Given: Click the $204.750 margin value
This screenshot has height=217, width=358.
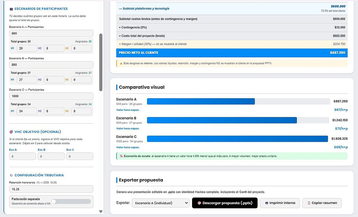Looking at the screenshot, I should tap(339, 44).
